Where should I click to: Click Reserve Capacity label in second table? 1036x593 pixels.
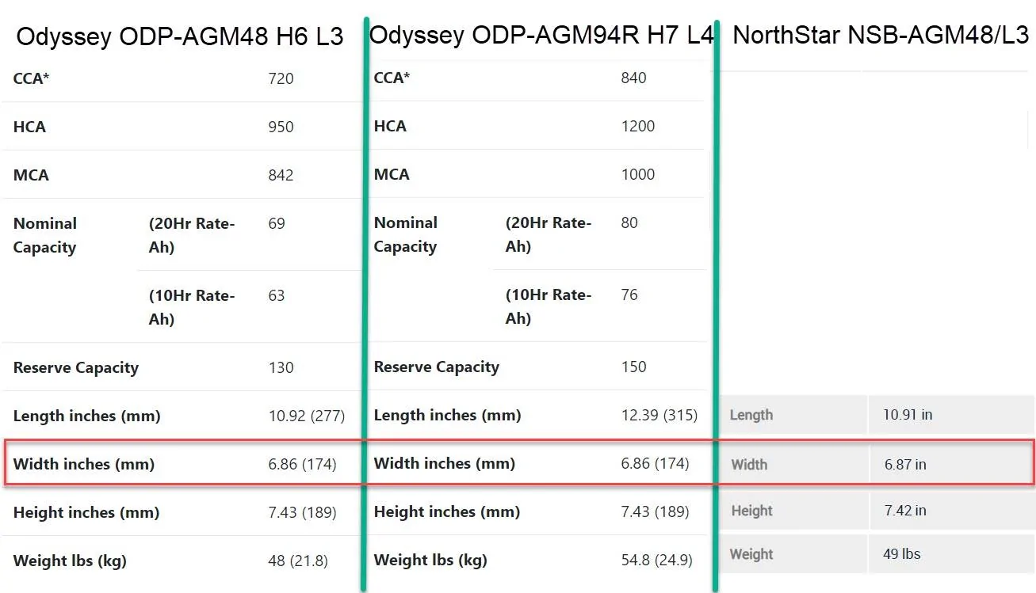pyautogui.click(x=437, y=367)
